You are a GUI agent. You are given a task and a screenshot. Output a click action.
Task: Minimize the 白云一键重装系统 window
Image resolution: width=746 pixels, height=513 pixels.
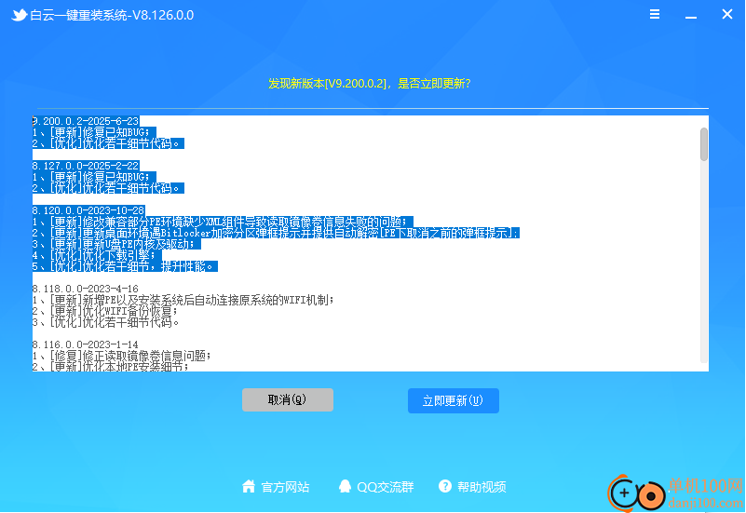click(x=691, y=17)
